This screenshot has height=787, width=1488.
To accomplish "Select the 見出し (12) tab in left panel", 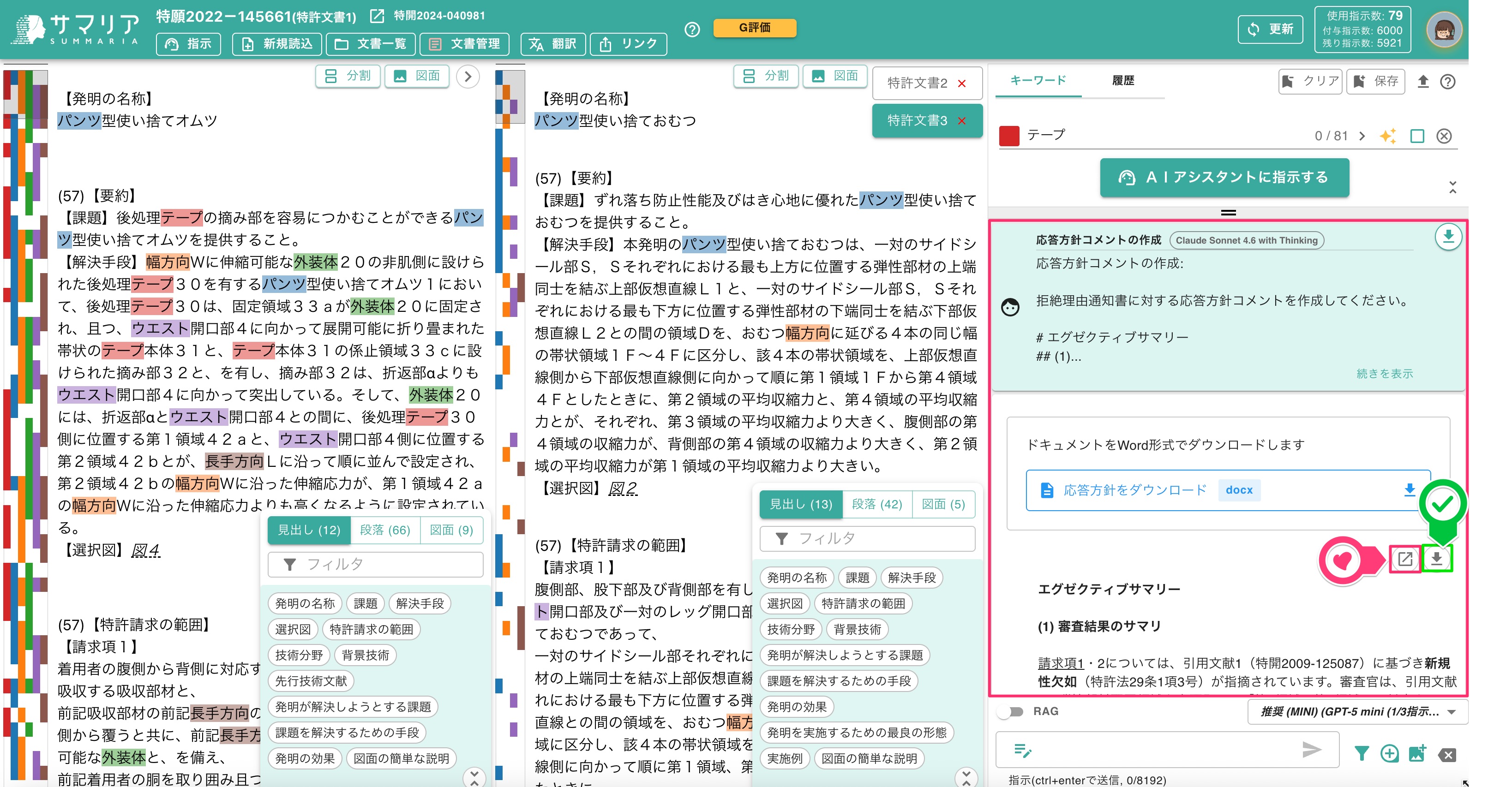I will coord(309,530).
